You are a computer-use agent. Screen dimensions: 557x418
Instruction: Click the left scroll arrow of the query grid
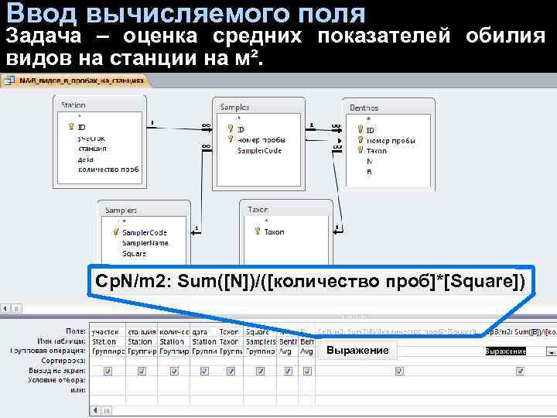click(x=96, y=410)
